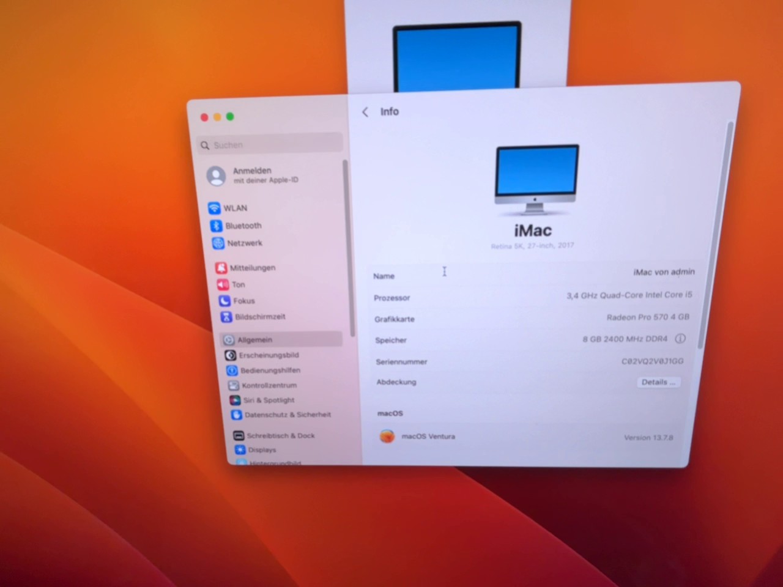Image resolution: width=783 pixels, height=587 pixels.
Task: Click the iMac picture above the iMac title
Action: (536, 180)
